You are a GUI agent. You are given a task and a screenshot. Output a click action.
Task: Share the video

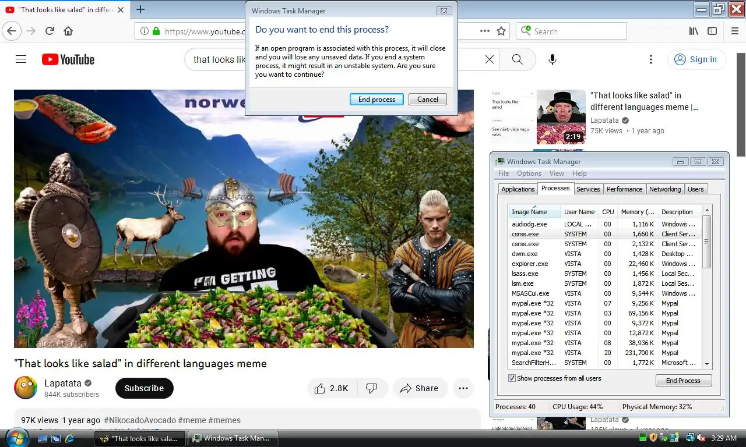pyautogui.click(x=420, y=388)
